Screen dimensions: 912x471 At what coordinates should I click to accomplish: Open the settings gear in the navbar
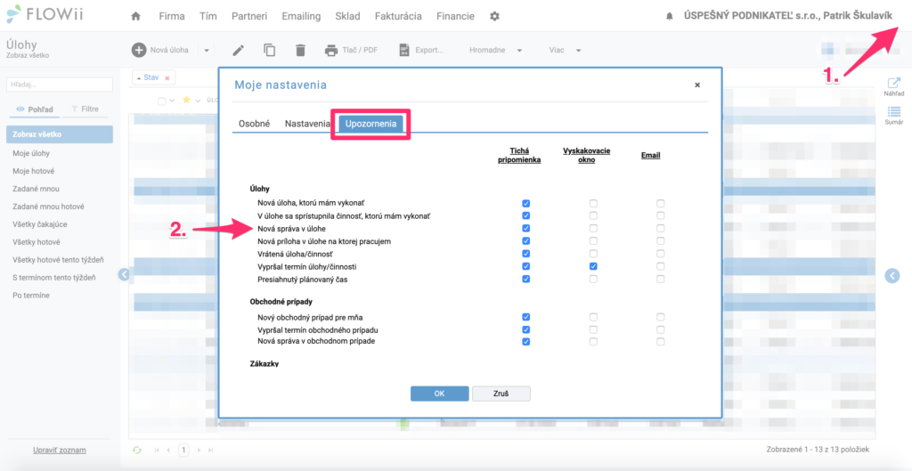coord(494,16)
